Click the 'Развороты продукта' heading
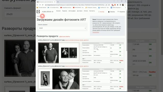The width and height of the screenshot is (163, 92). [x=47, y=36]
